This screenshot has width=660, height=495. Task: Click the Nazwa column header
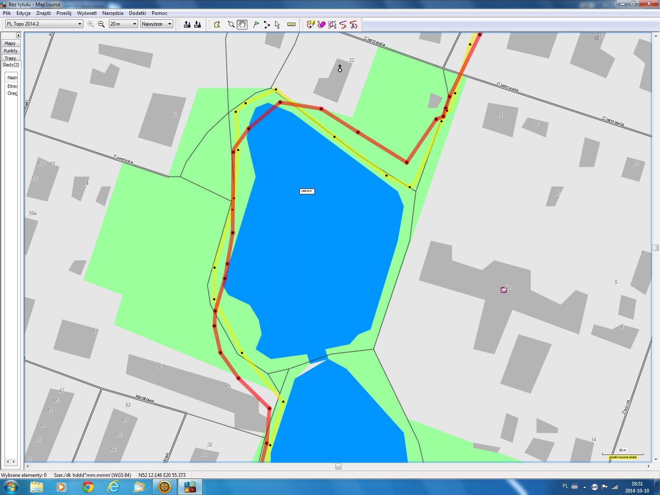coord(12,78)
